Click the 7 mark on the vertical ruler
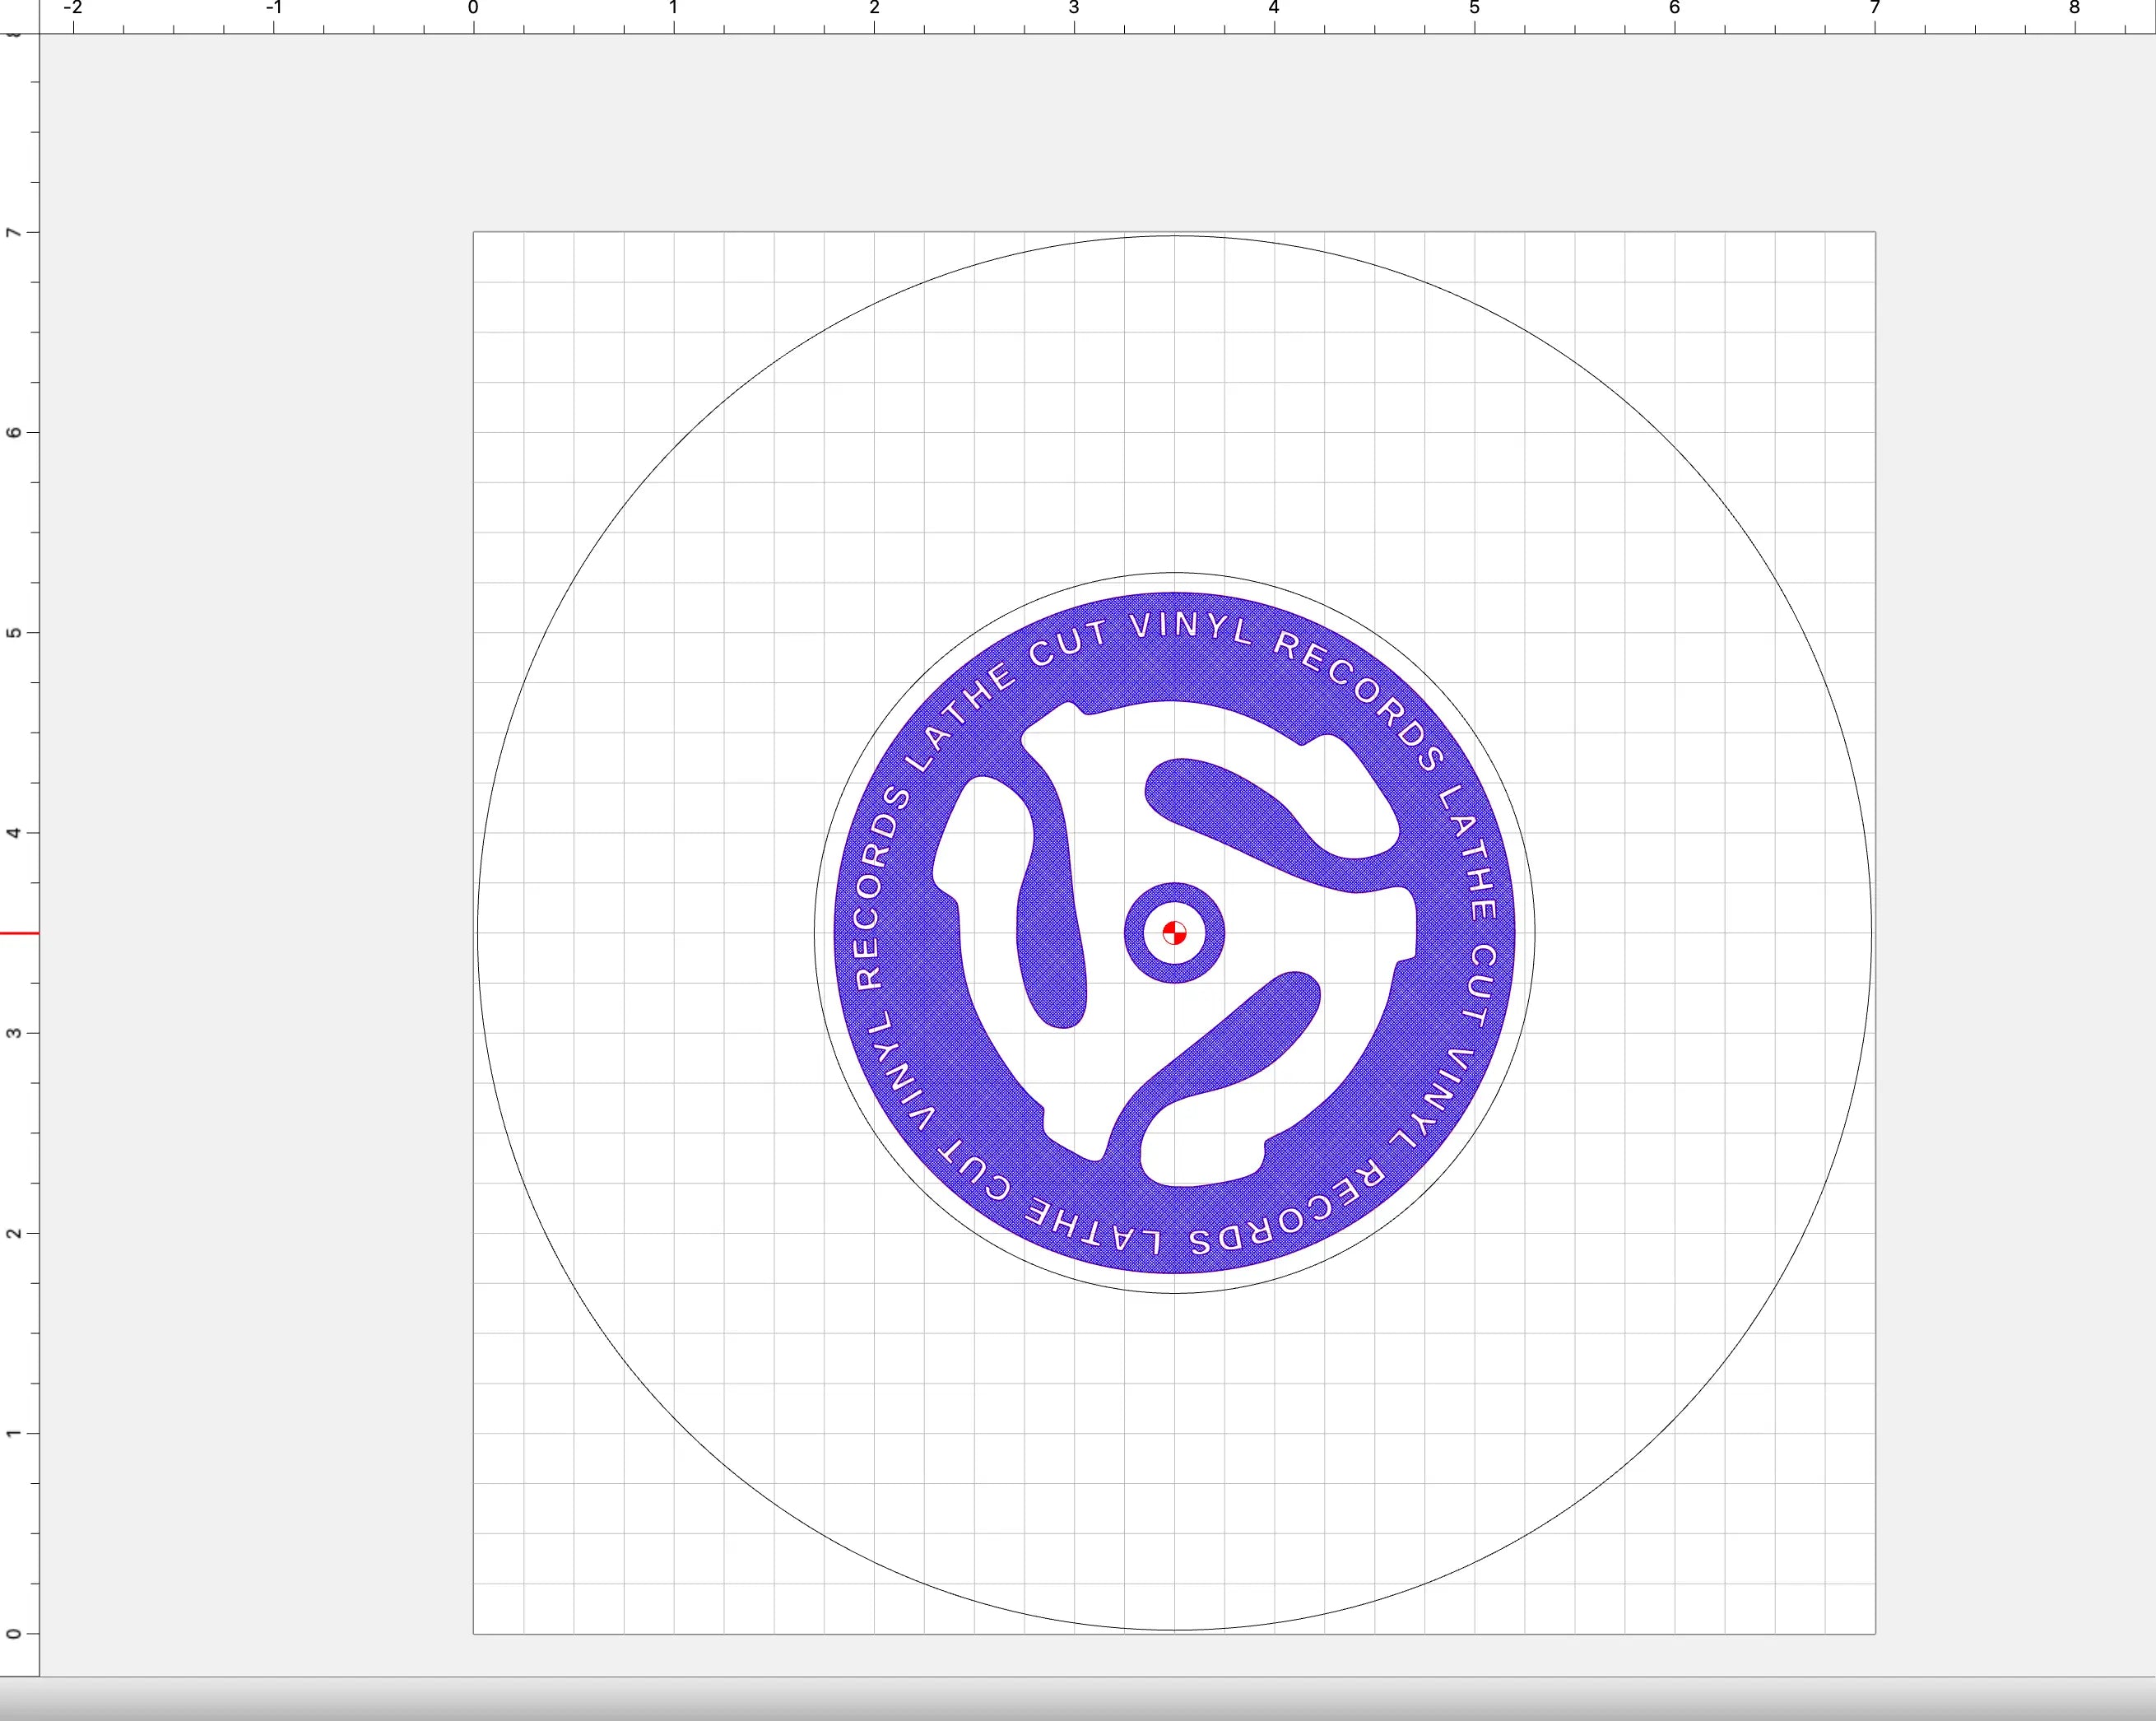Screen dimensions: 2156x1721 (12, 232)
